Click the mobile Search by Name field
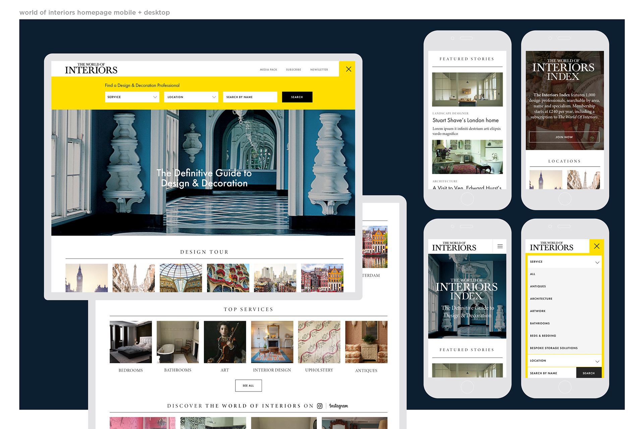Screen dimensions: 644x429 [x=552, y=373]
